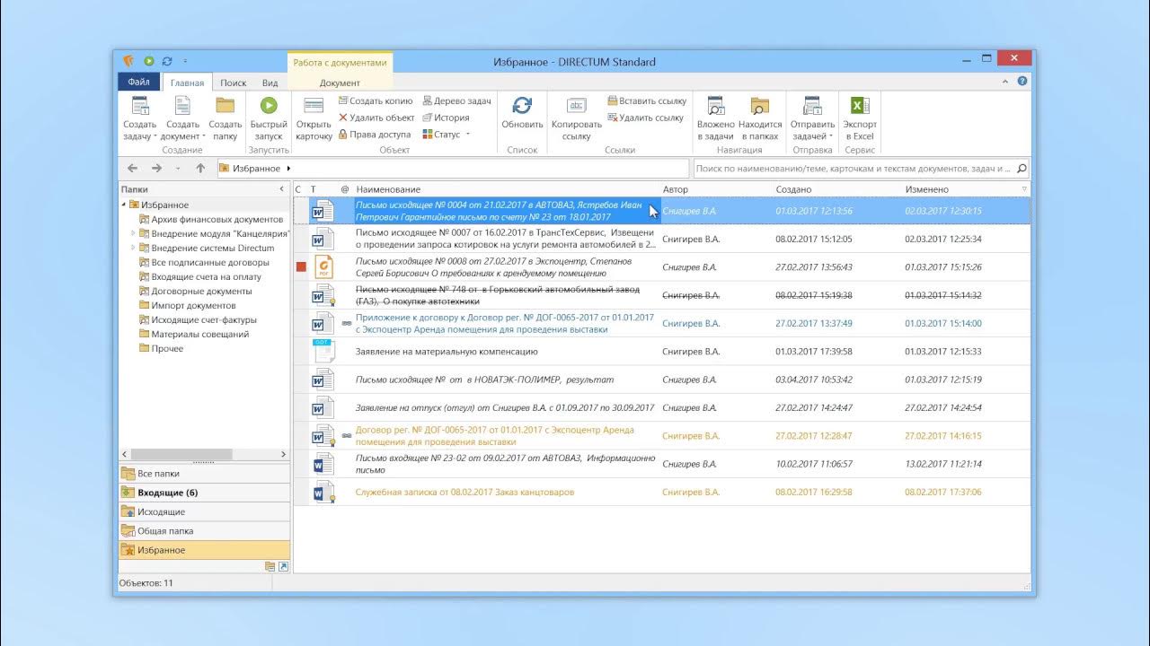Image resolution: width=1150 pixels, height=646 pixels.
Task: Click red status square in Письмо № 0008 row
Action: click(301, 266)
